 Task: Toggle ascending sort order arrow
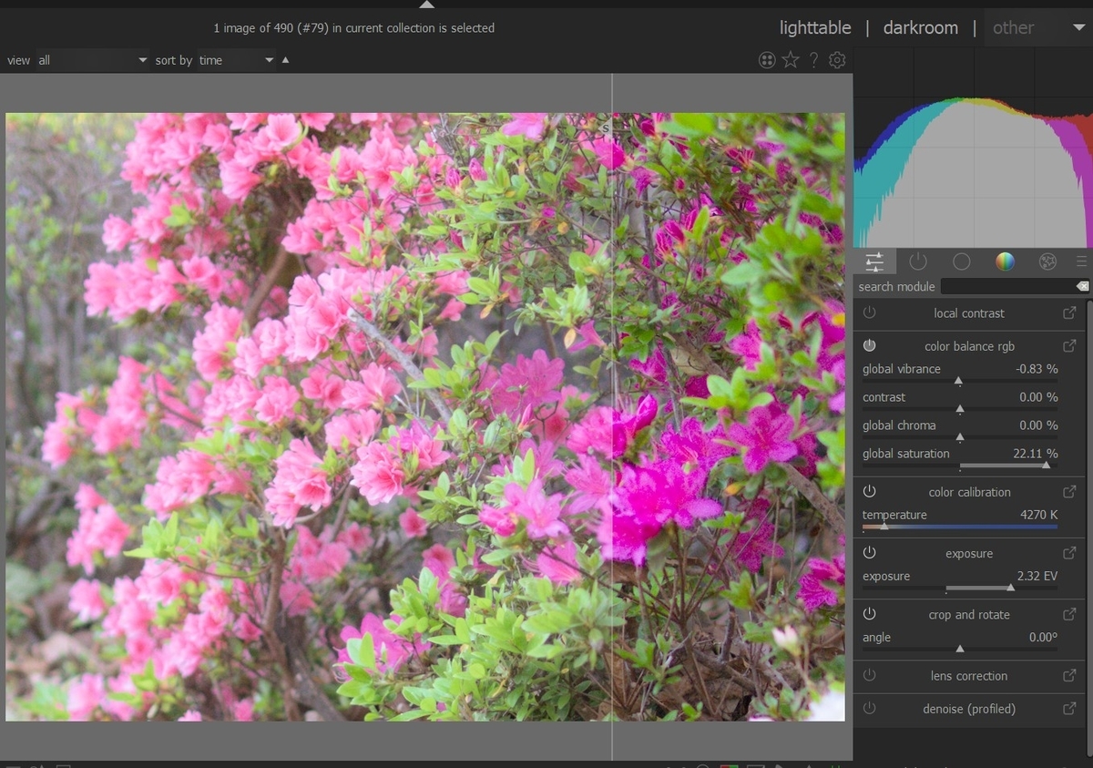pos(285,60)
